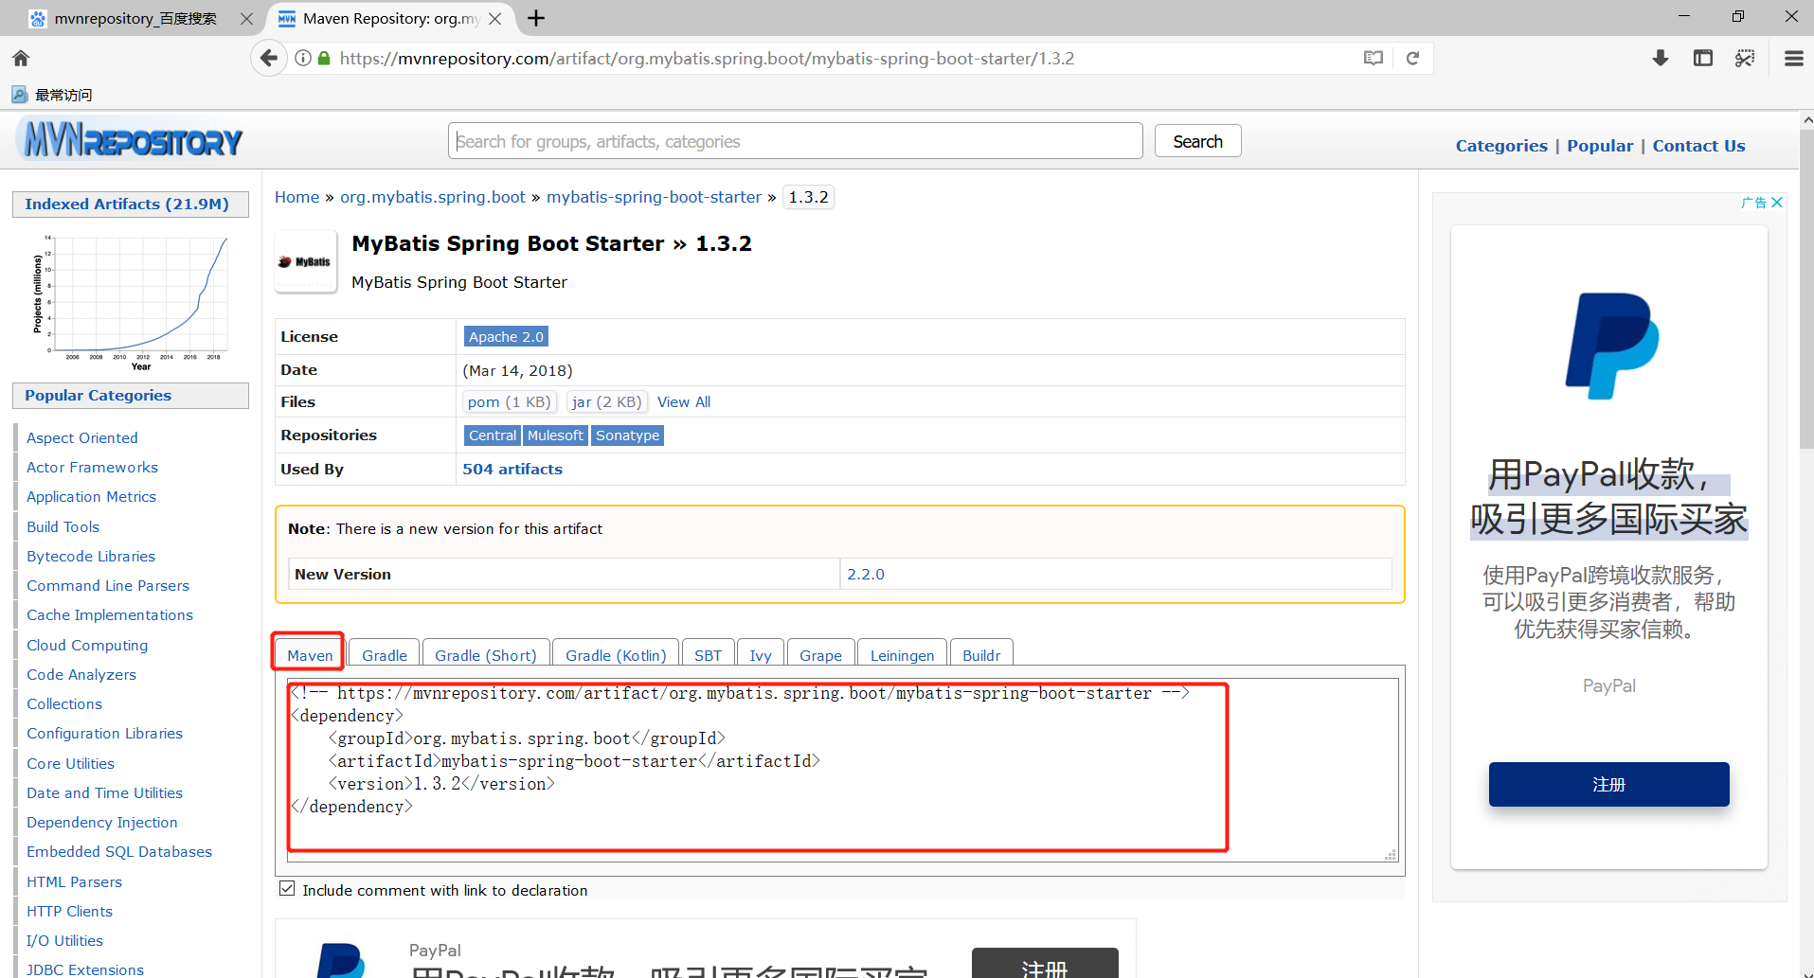This screenshot has height=978, width=1814.
Task: Open the Contact Us link
Action: [1698, 146]
